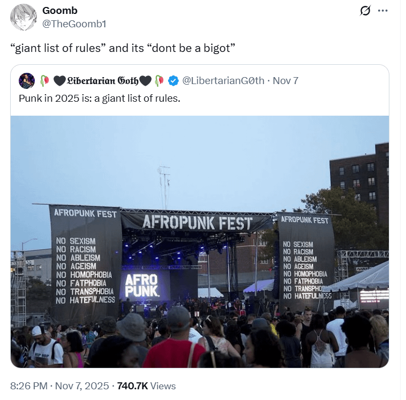Click the black heart before Libertarian Goth
The width and height of the screenshot is (406, 400).
point(59,81)
